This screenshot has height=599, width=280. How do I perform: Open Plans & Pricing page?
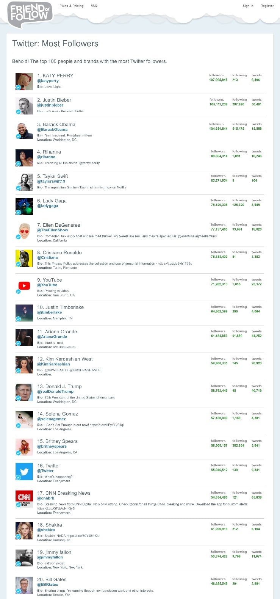(72, 6)
